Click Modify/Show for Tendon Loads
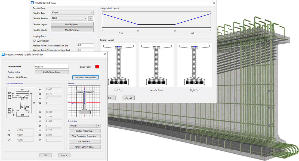 (72, 30)
